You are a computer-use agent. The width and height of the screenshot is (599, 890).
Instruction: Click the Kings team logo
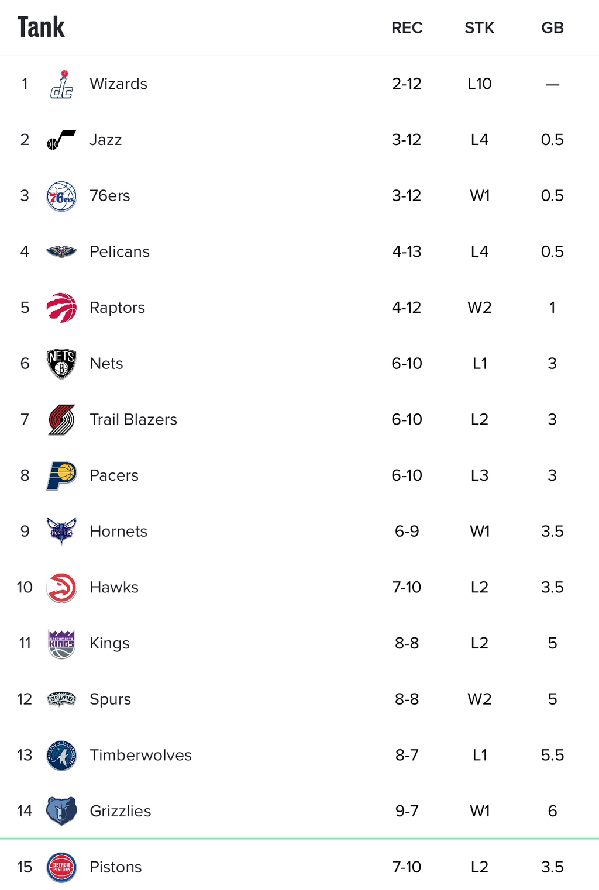click(61, 643)
